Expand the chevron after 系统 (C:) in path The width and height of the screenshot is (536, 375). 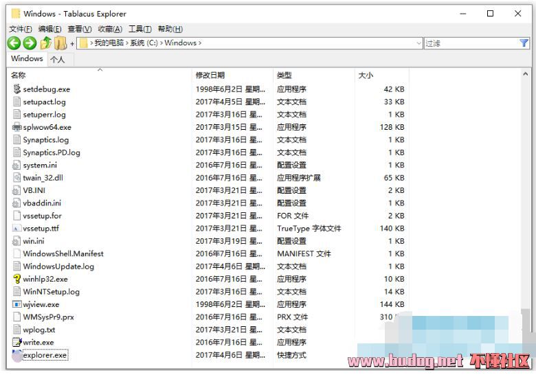coord(161,43)
